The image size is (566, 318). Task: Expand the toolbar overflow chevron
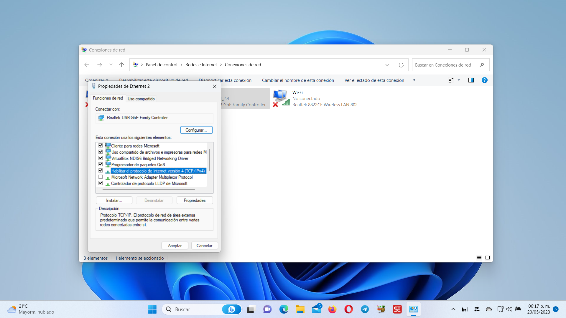coord(414,80)
